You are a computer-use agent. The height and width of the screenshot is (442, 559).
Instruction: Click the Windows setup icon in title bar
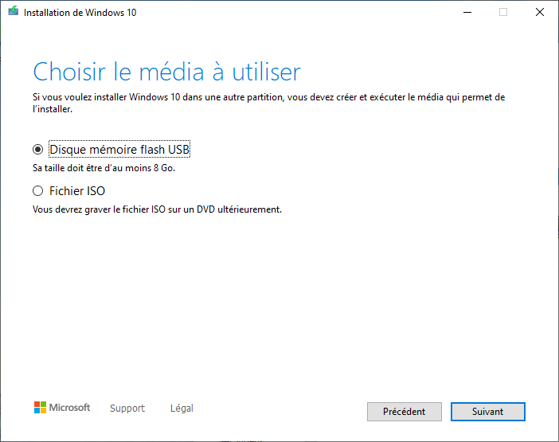pos(13,12)
